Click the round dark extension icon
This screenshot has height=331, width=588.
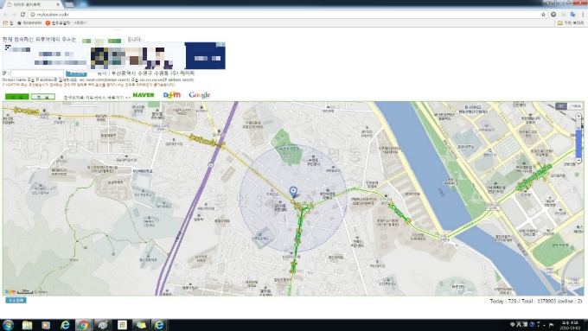[553, 14]
